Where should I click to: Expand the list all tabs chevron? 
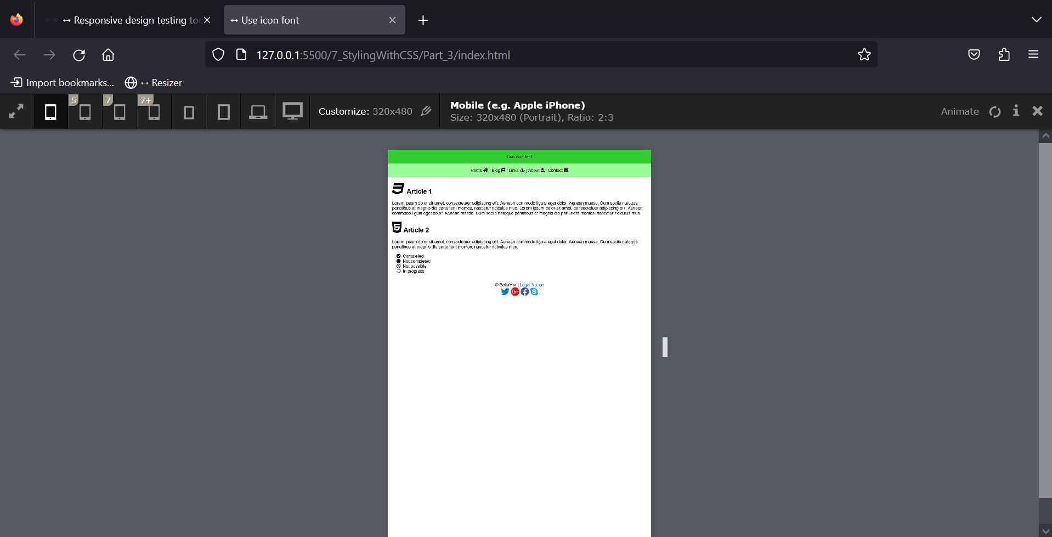(1036, 20)
